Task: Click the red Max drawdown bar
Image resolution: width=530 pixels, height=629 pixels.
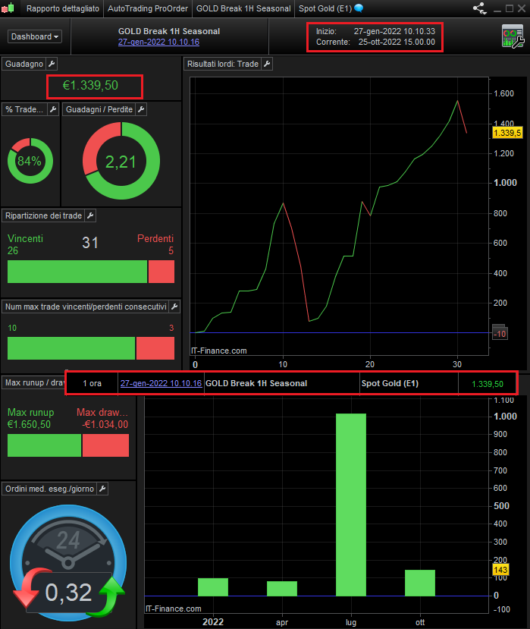Action: (106, 445)
